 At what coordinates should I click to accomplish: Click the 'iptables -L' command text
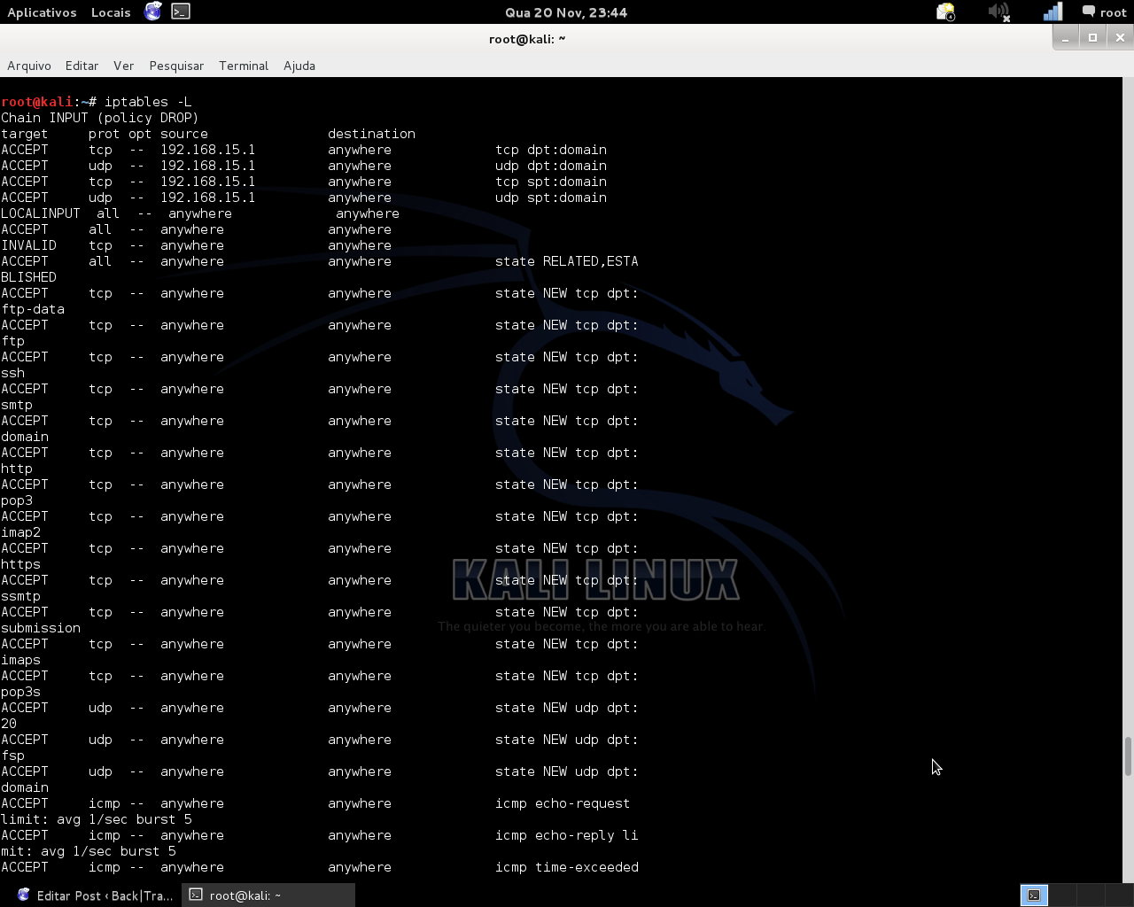pyautogui.click(x=148, y=102)
